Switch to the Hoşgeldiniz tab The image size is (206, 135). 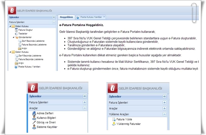pos(66,17)
